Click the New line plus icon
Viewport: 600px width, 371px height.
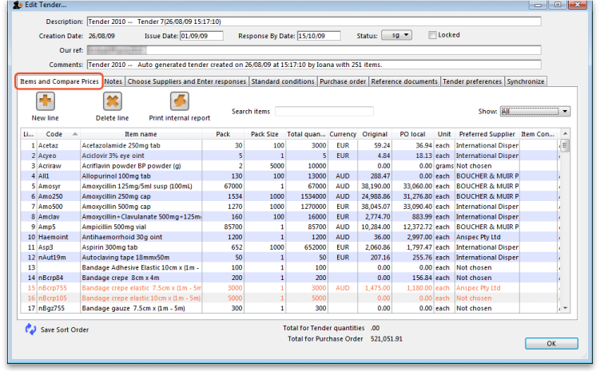click(46, 102)
